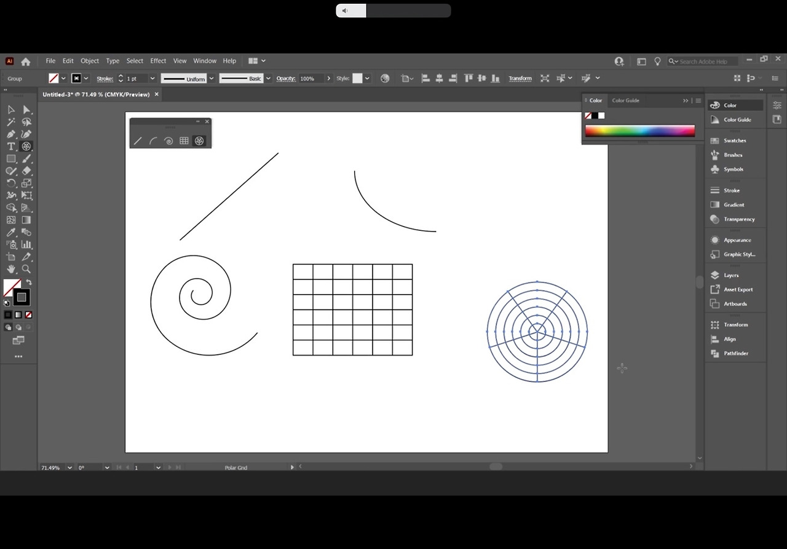Pick the Polar Grid tool in floating panel
The width and height of the screenshot is (787, 549).
click(199, 141)
